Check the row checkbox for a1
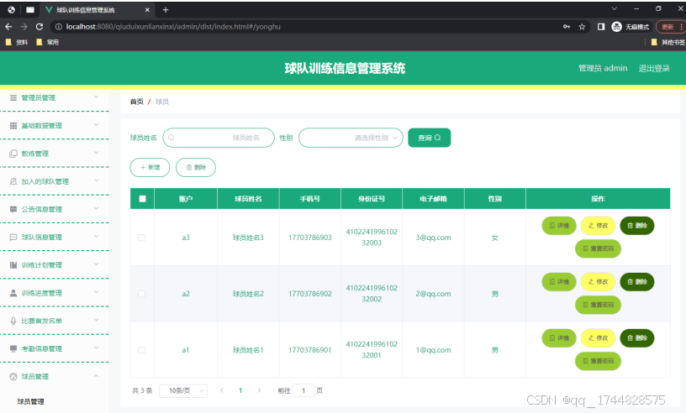 point(141,350)
